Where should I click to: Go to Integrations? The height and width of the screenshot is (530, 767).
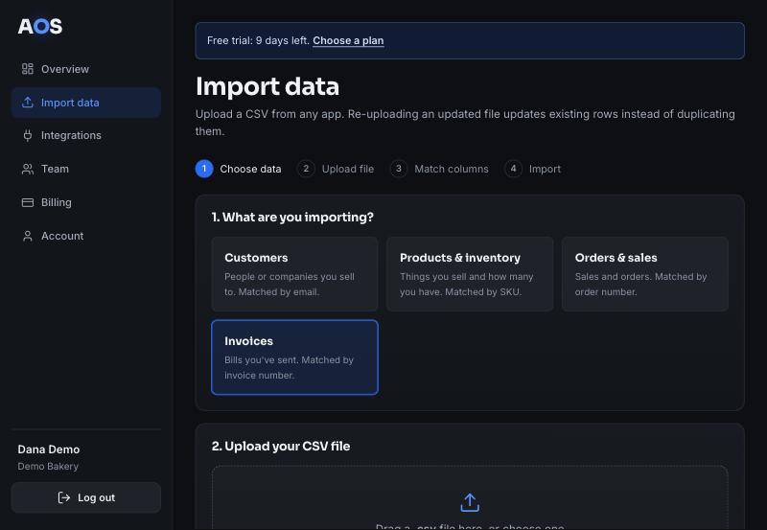click(x=86, y=135)
